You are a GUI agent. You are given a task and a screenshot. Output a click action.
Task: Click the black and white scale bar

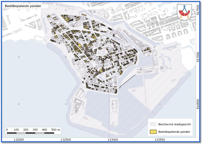(x=30, y=133)
